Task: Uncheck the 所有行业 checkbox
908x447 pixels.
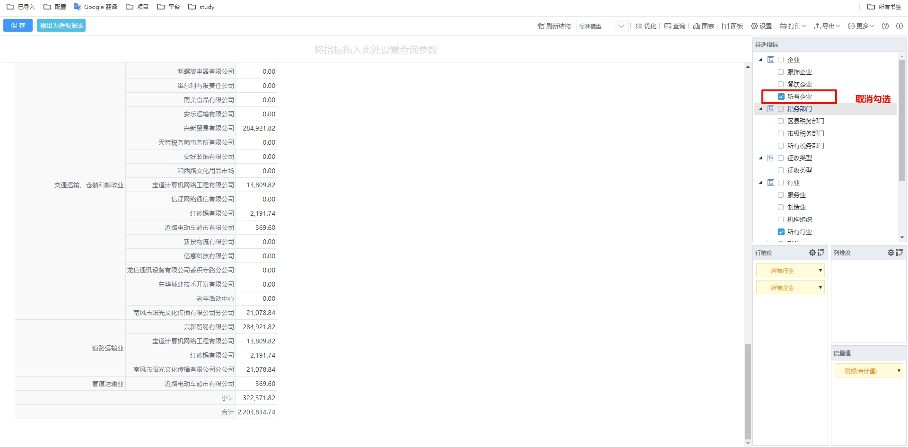Action: coord(781,232)
